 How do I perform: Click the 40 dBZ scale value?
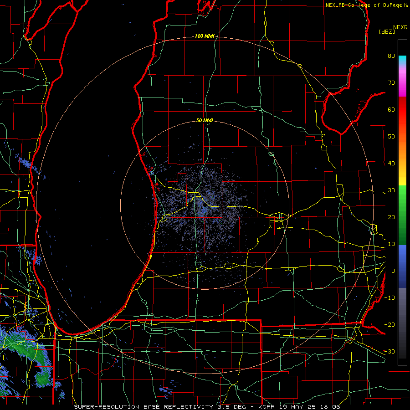(x=391, y=163)
